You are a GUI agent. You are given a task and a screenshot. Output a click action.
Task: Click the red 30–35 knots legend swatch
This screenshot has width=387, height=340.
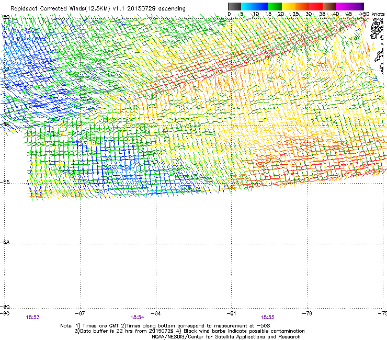[x=316, y=6]
